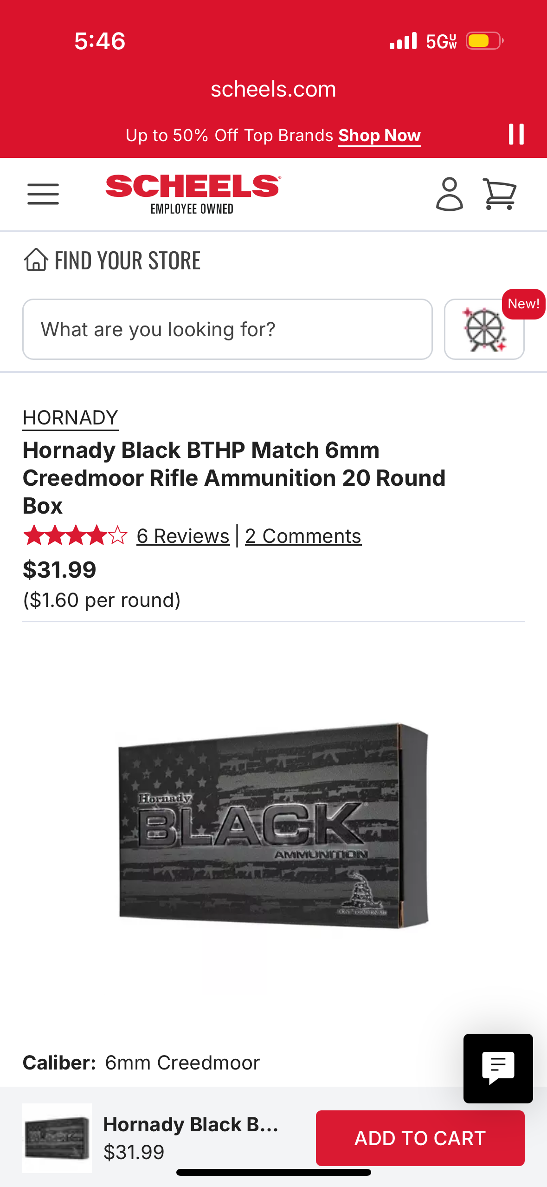The height and width of the screenshot is (1187, 547).
Task: Tap the Scheels logo
Action: tap(193, 194)
